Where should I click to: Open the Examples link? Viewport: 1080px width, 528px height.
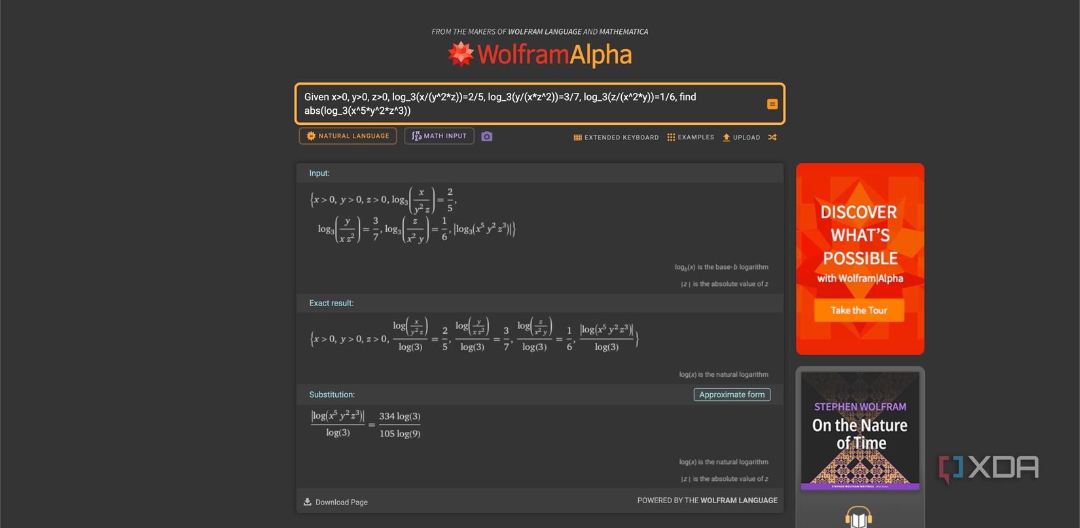click(691, 137)
